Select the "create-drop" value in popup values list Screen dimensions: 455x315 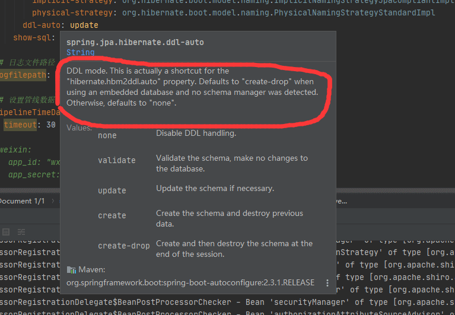124,246
